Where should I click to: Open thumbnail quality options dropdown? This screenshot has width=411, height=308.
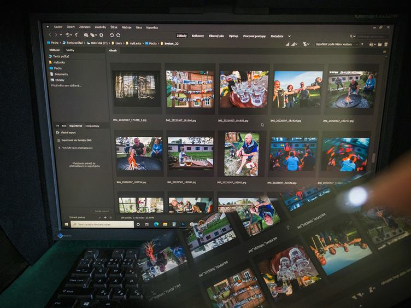pyautogui.click(x=295, y=44)
